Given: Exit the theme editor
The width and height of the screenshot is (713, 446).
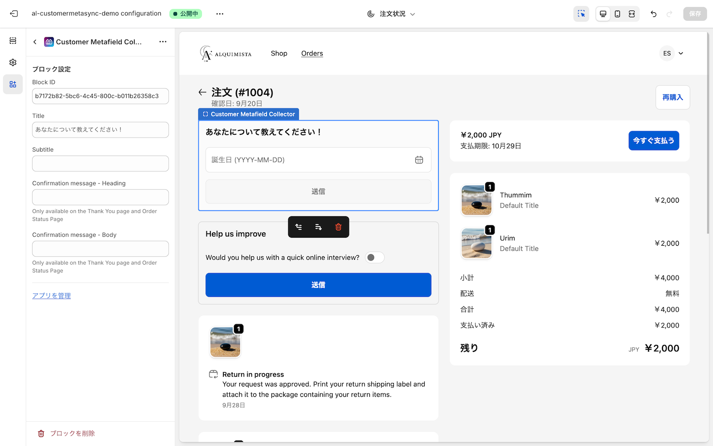Looking at the screenshot, I should (x=14, y=13).
